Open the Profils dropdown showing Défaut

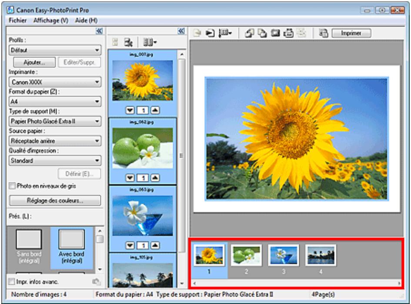[x=55, y=50]
